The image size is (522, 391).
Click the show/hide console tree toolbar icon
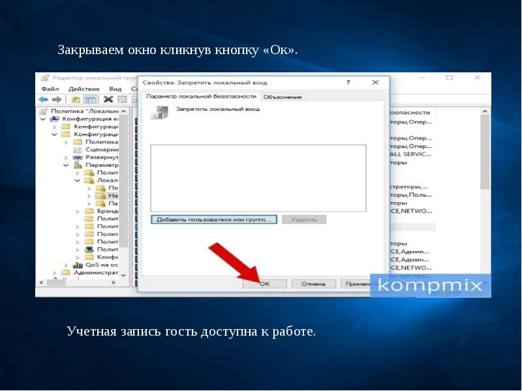pos(90,100)
